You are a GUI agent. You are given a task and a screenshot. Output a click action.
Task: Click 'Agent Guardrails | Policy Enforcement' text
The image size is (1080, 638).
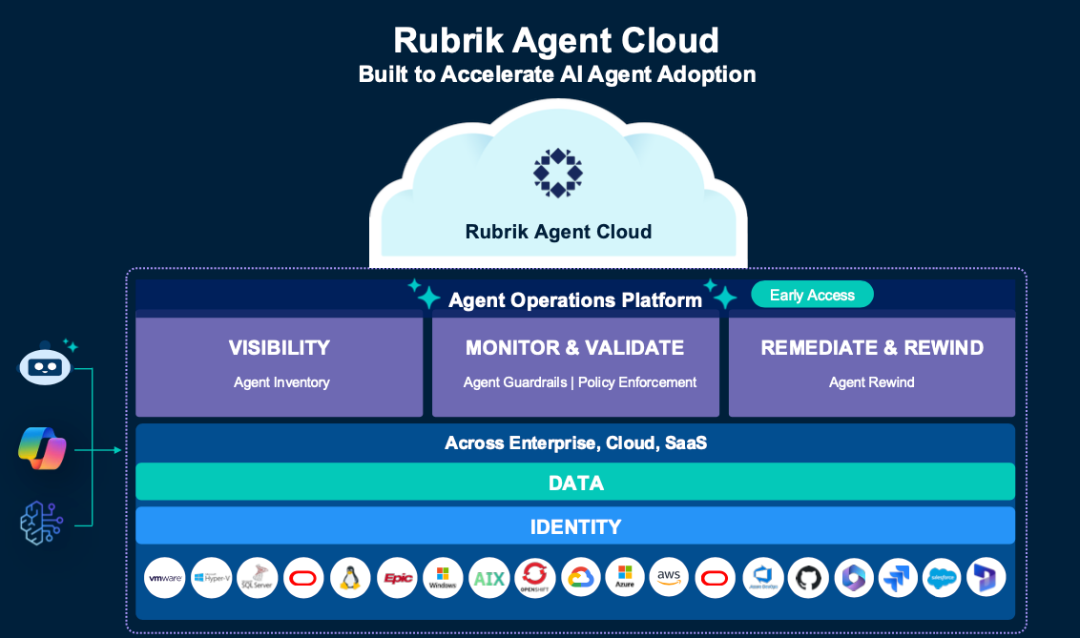click(580, 382)
